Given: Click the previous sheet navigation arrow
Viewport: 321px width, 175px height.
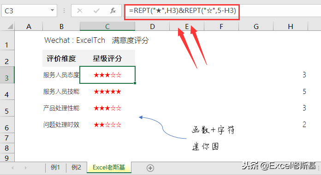Looking at the screenshot, I should click(13, 168).
